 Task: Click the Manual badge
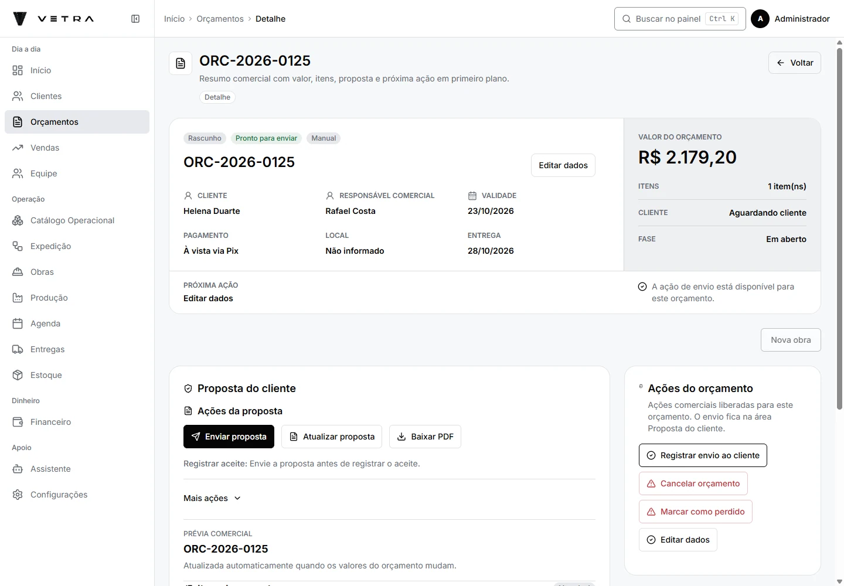[x=324, y=138]
